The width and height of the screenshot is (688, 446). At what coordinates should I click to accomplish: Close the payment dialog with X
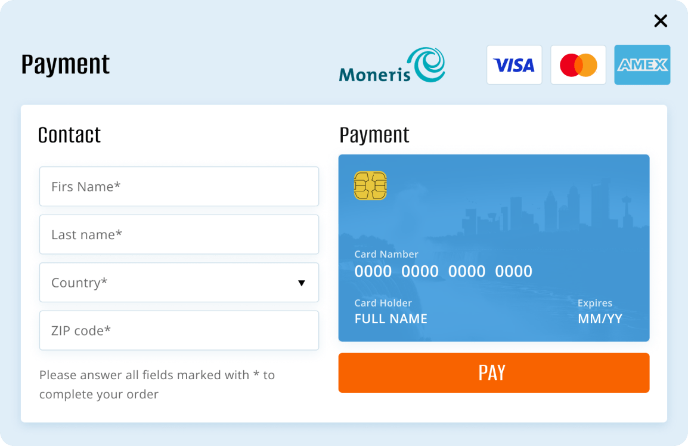pos(661,21)
